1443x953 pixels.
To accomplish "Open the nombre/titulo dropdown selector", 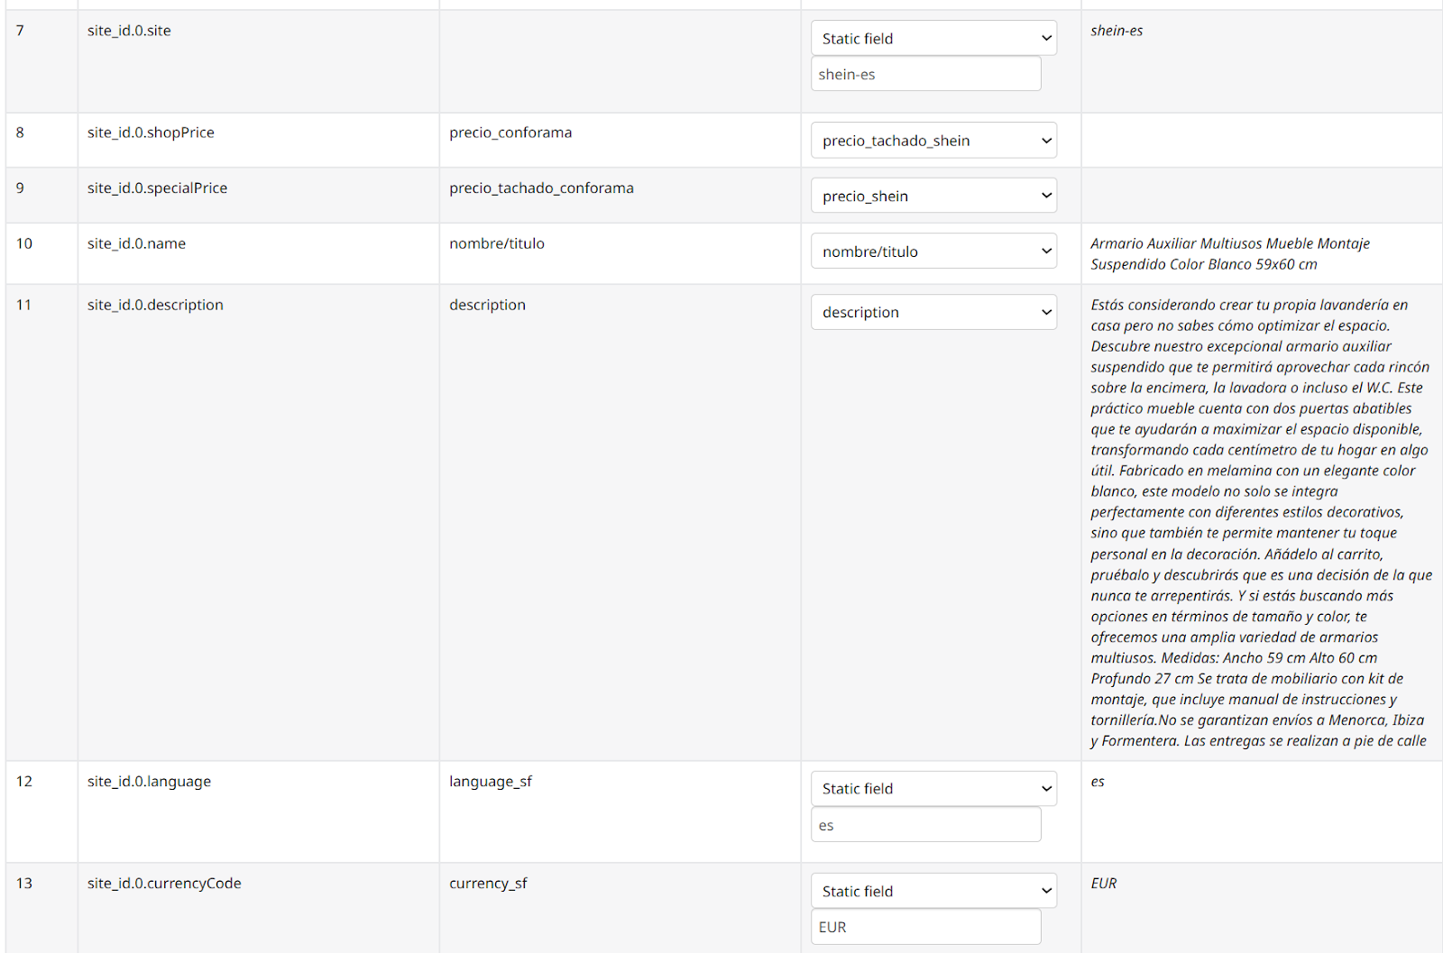I will click(933, 252).
